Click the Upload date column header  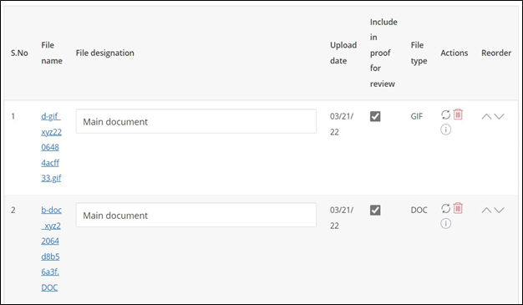tap(343, 53)
